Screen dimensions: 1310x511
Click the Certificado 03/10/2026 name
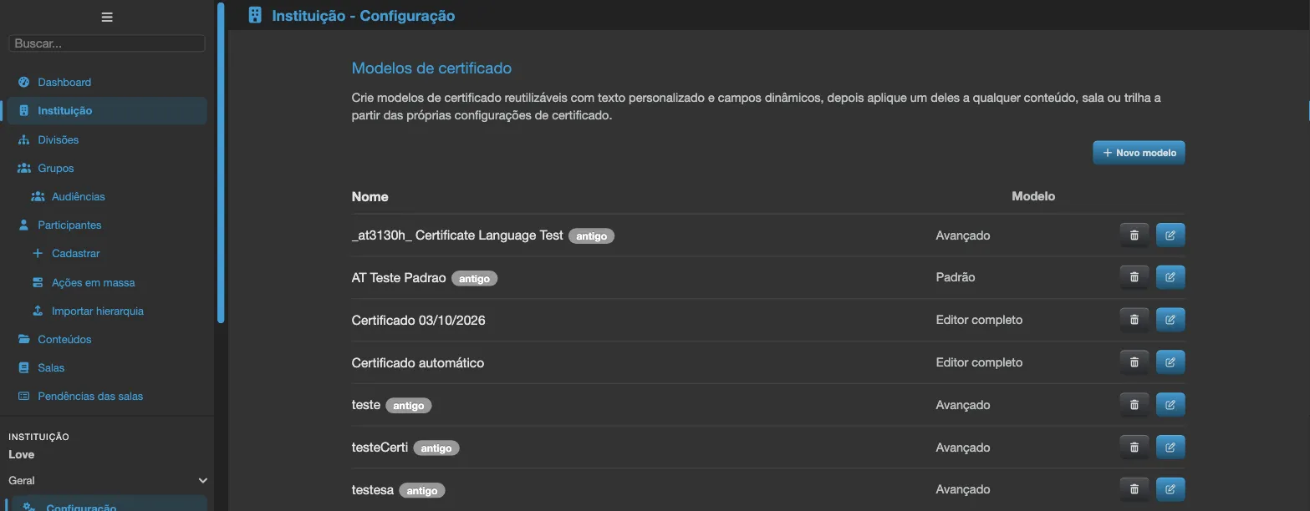[419, 320]
